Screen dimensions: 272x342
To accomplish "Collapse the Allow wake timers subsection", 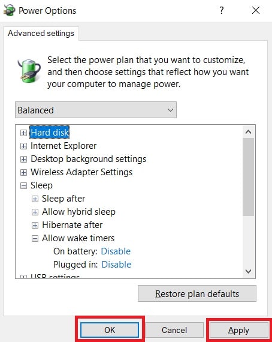I will 35,238.
